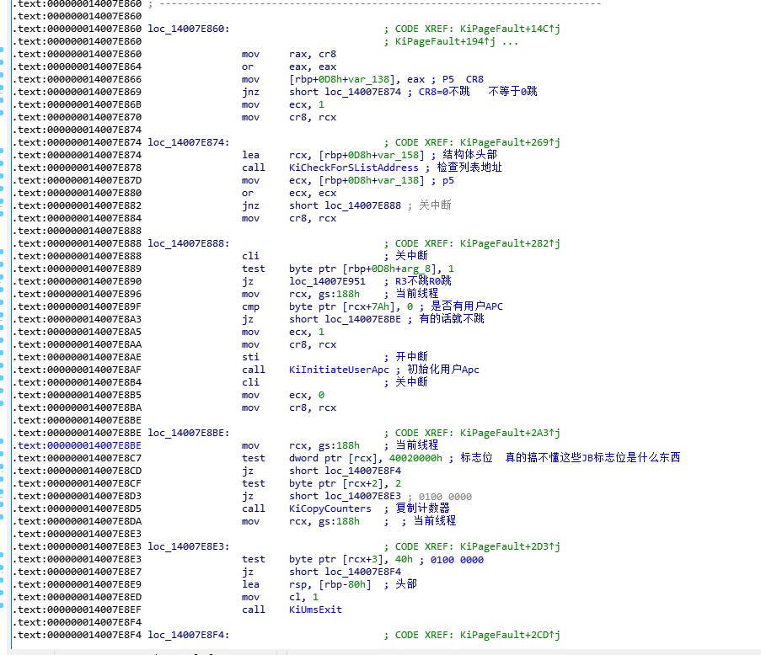Click the comment 是否有用户APC

[466, 306]
